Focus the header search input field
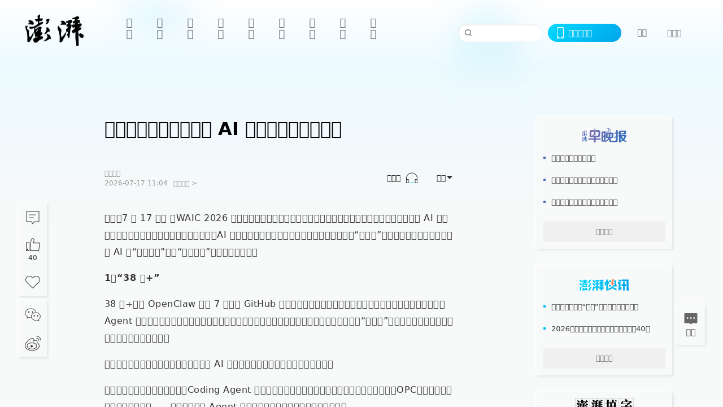The height and width of the screenshot is (407, 723). pyautogui.click(x=500, y=33)
